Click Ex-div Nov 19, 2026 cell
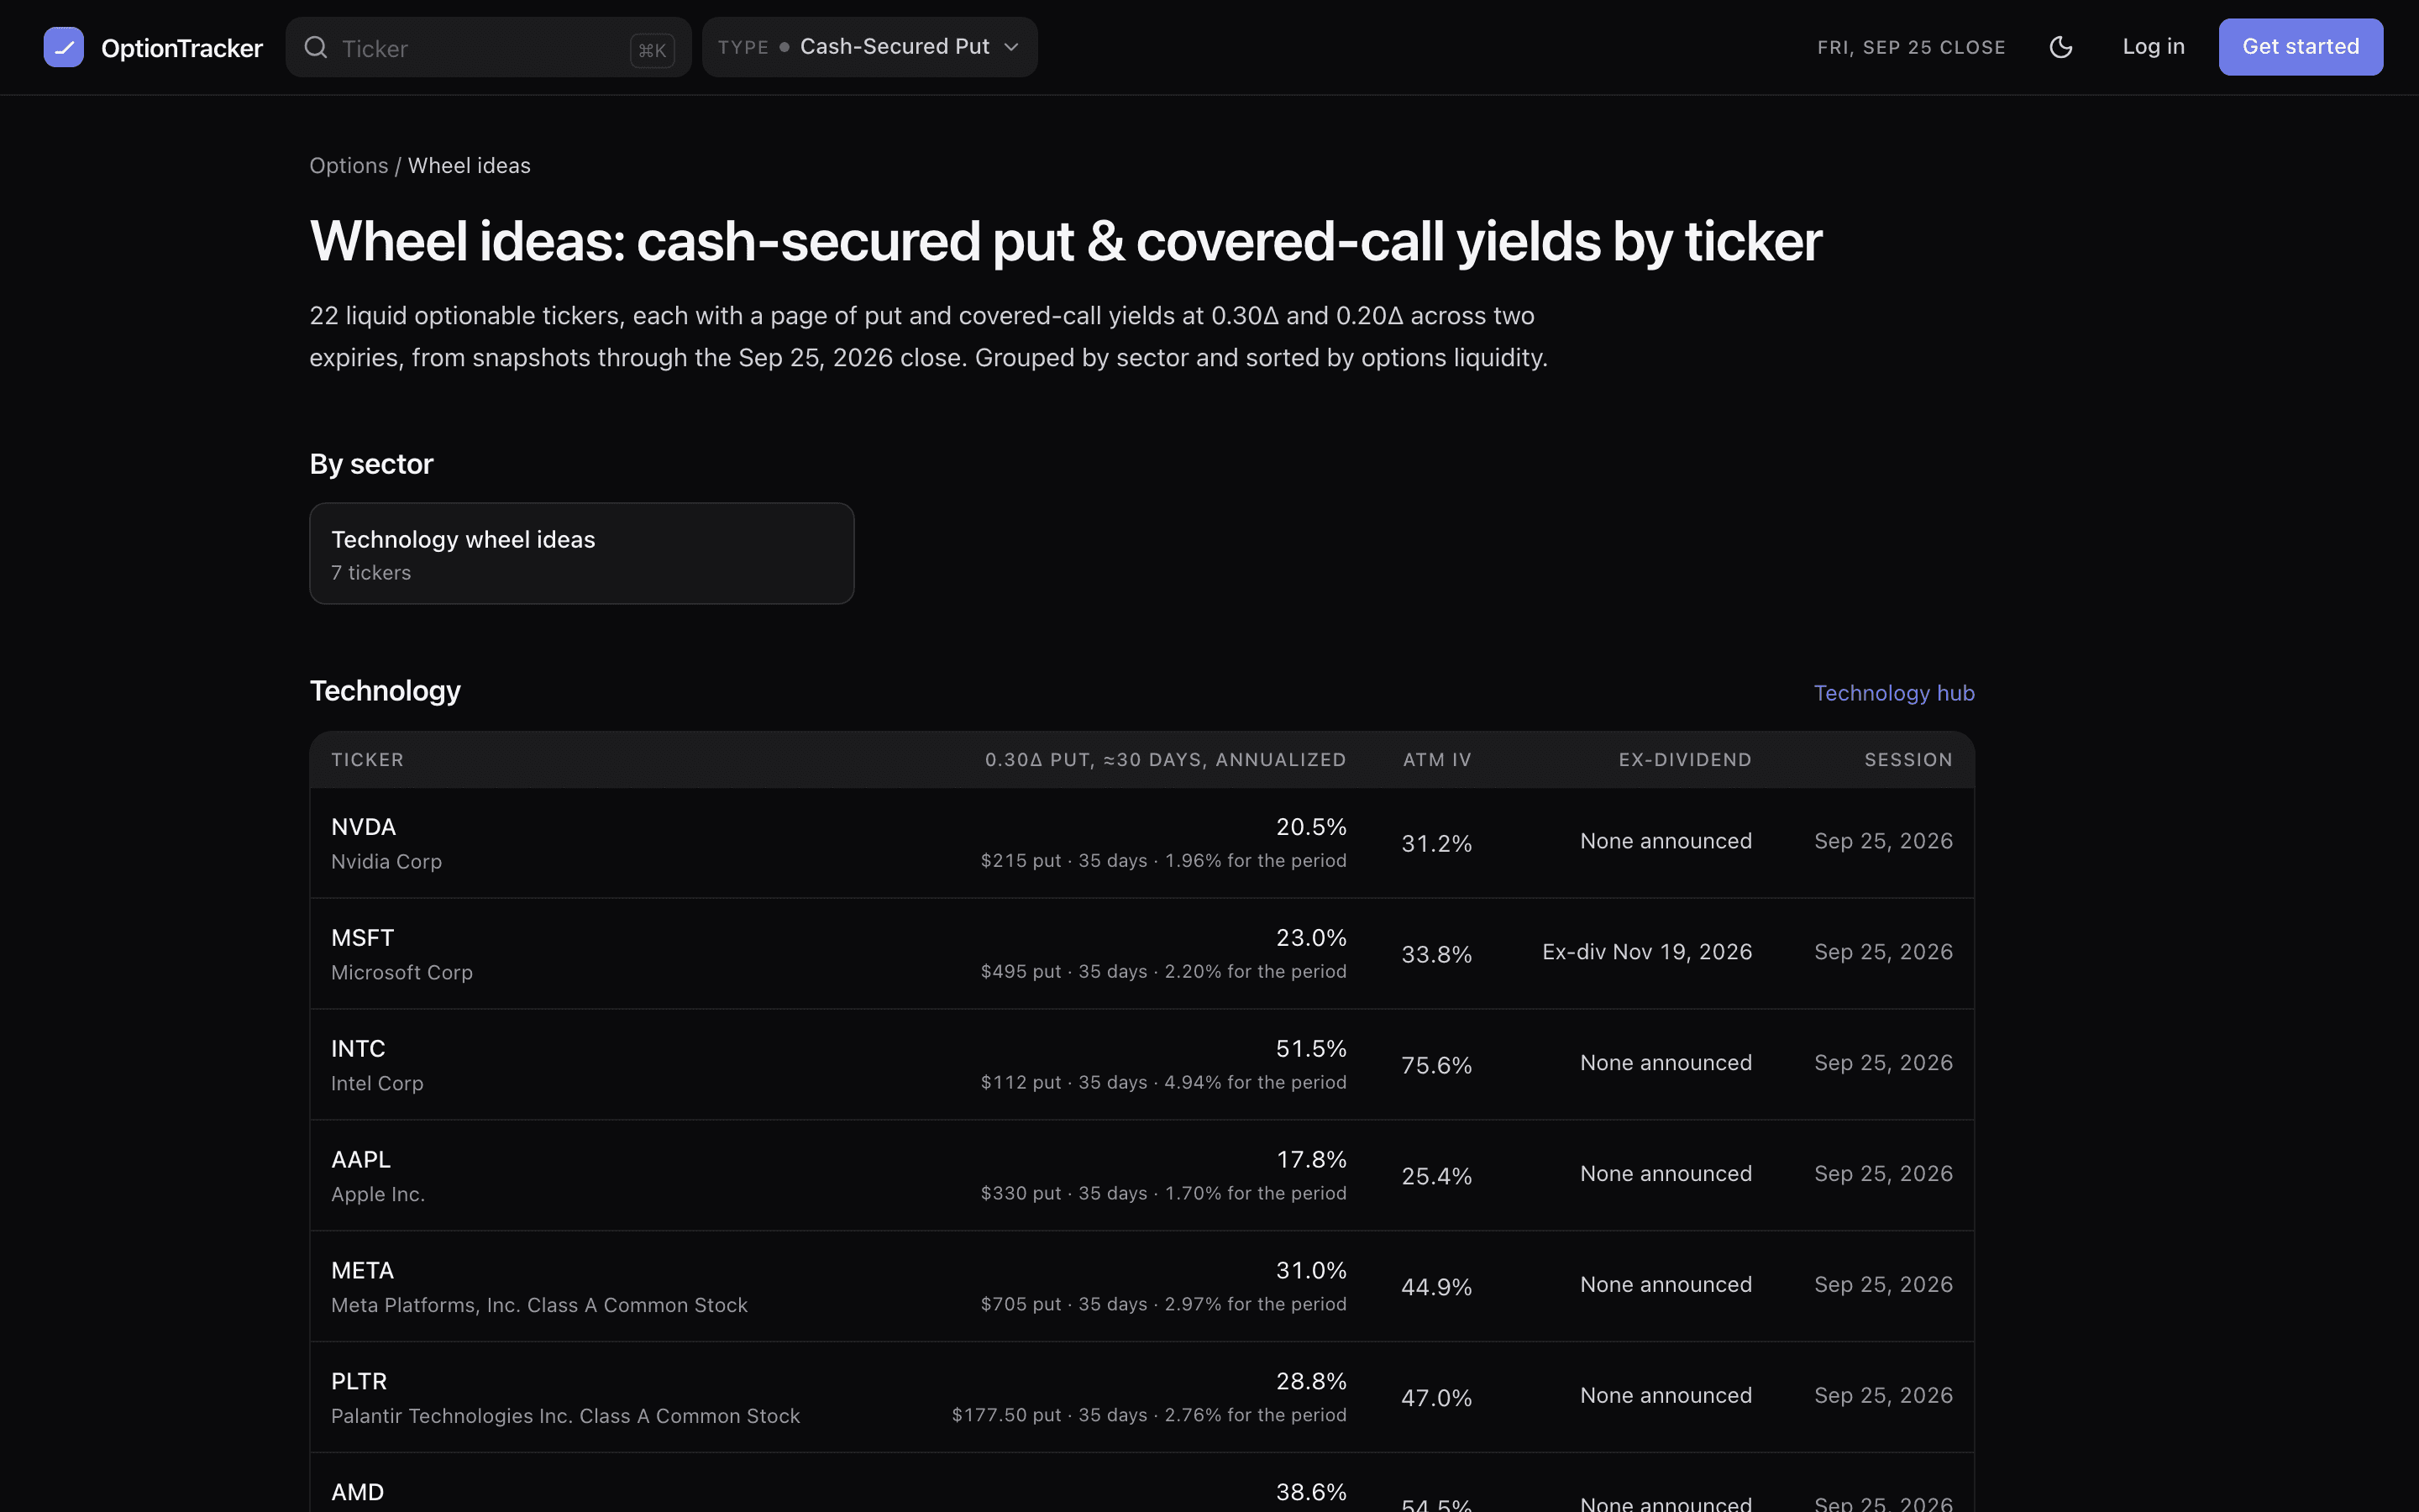 tap(1646, 952)
